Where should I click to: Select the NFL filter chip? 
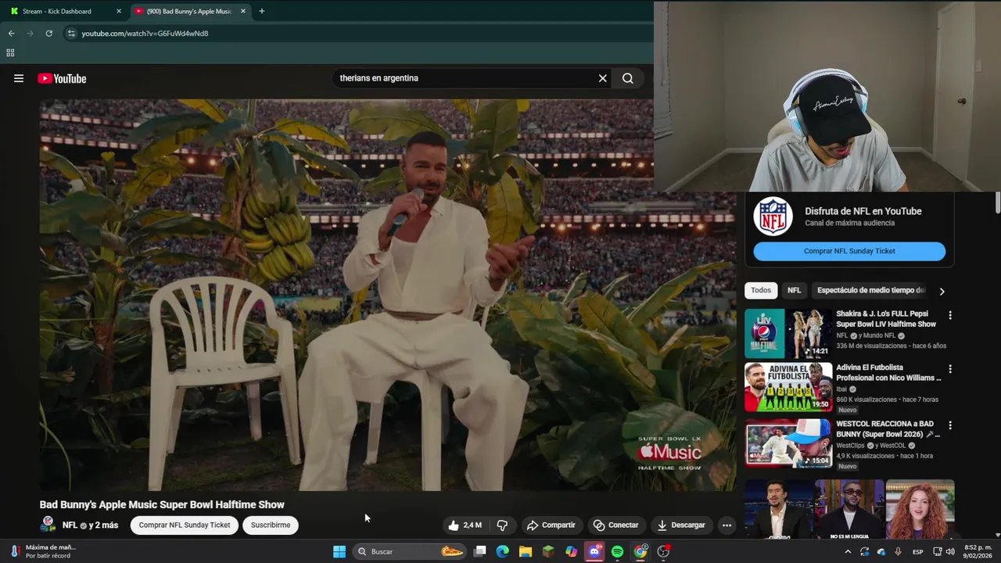pos(794,290)
